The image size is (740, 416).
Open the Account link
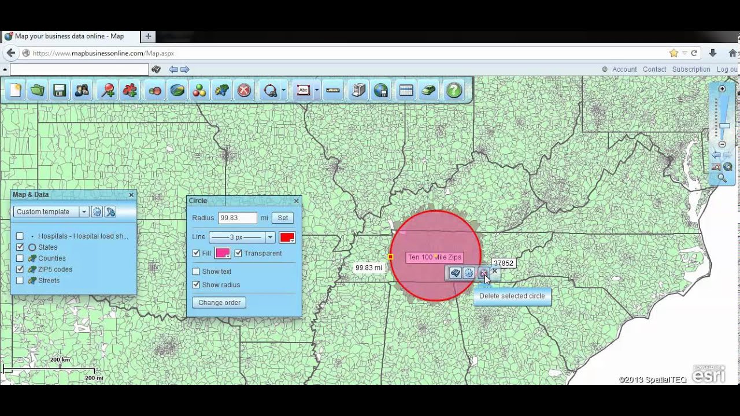click(x=624, y=69)
